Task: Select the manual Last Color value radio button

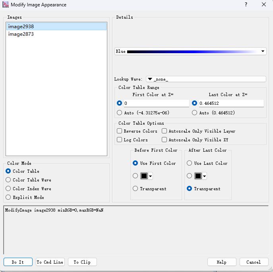Action: tap(194, 103)
